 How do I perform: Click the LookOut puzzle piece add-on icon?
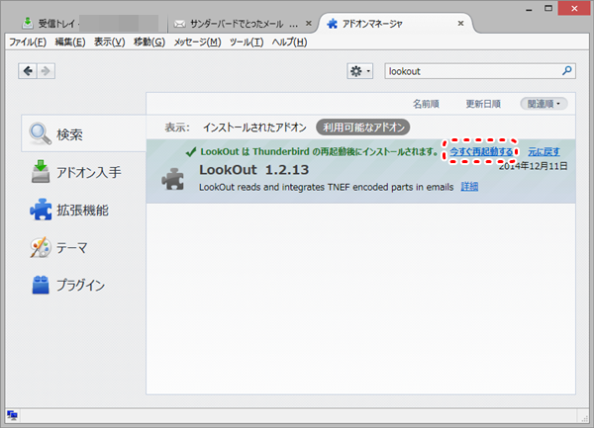pos(173,179)
